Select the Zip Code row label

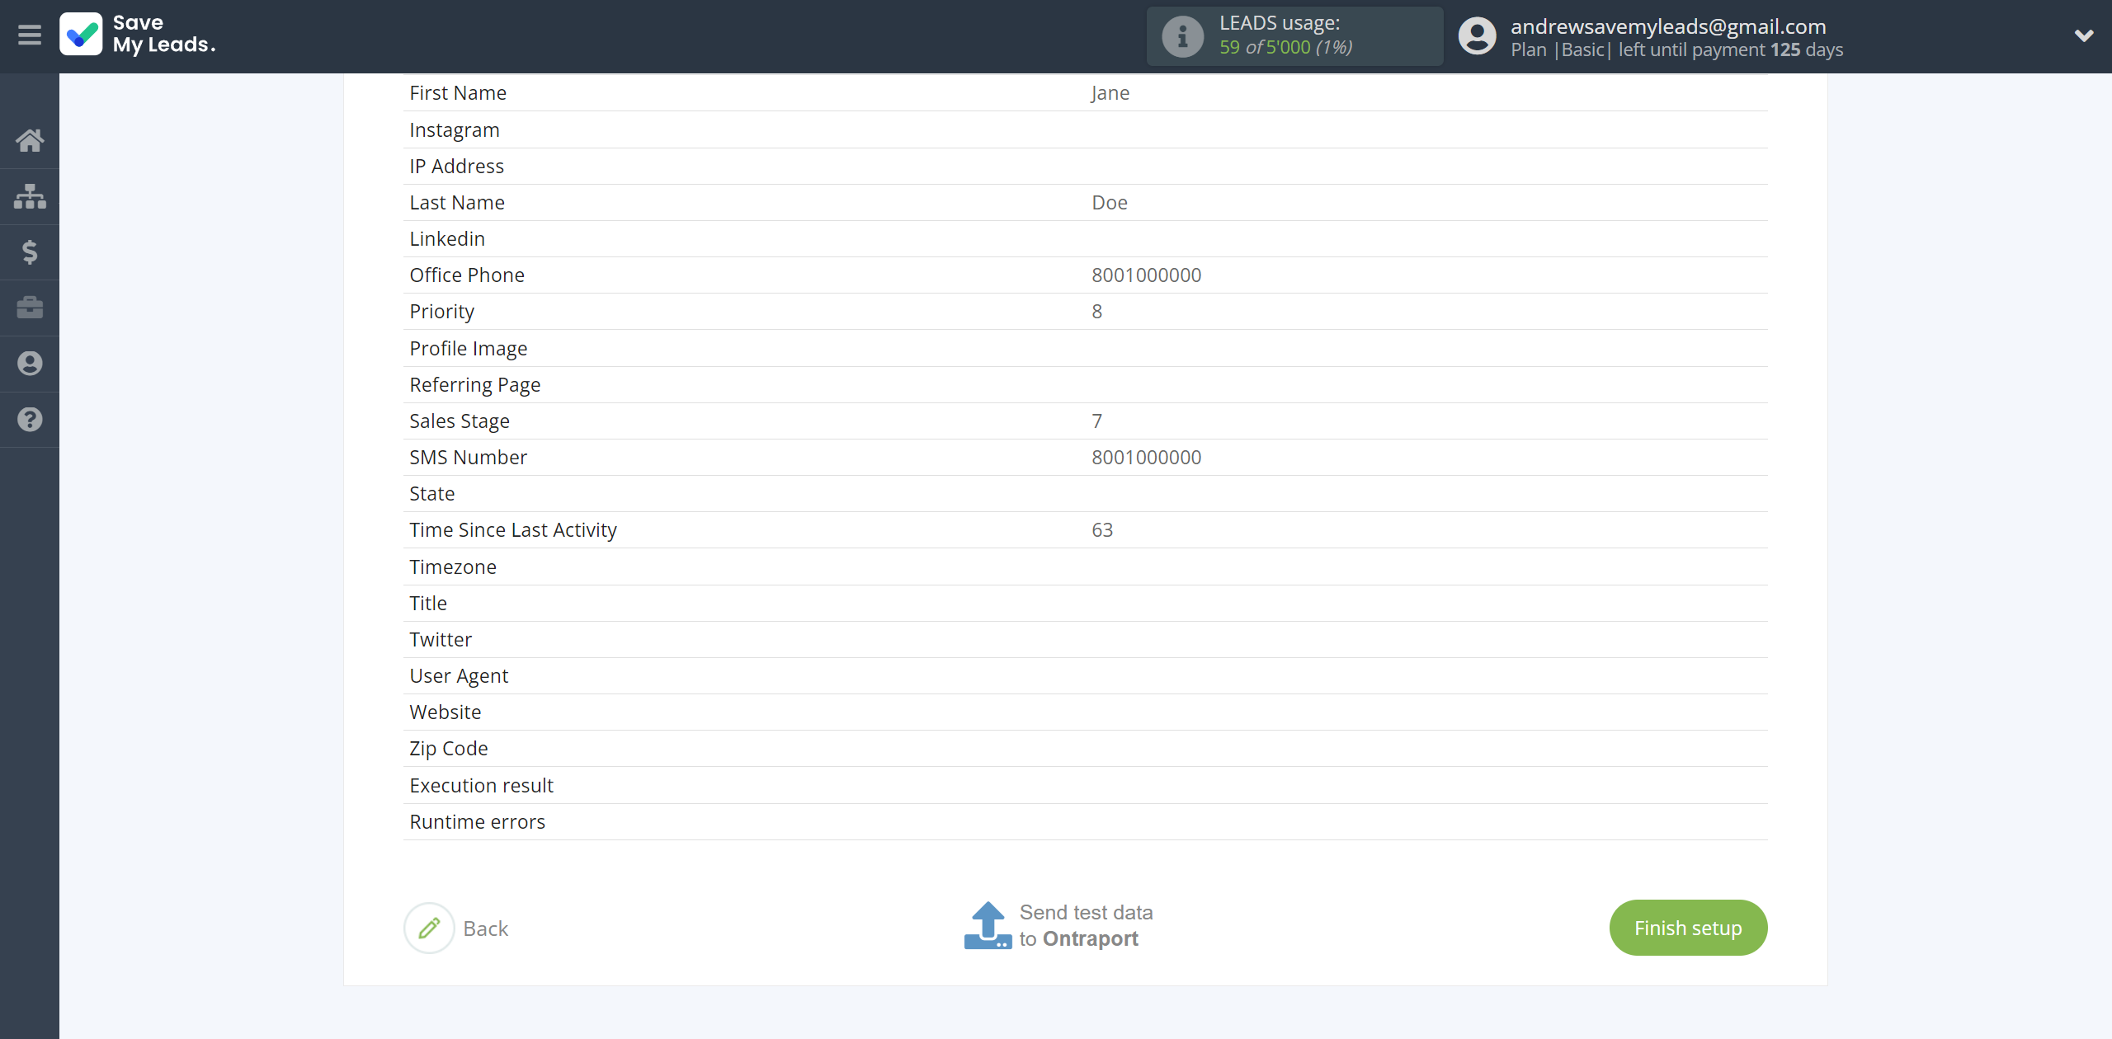pos(449,749)
